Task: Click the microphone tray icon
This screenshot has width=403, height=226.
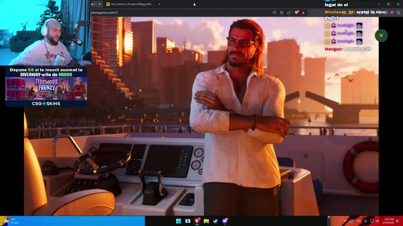Action: (365, 221)
